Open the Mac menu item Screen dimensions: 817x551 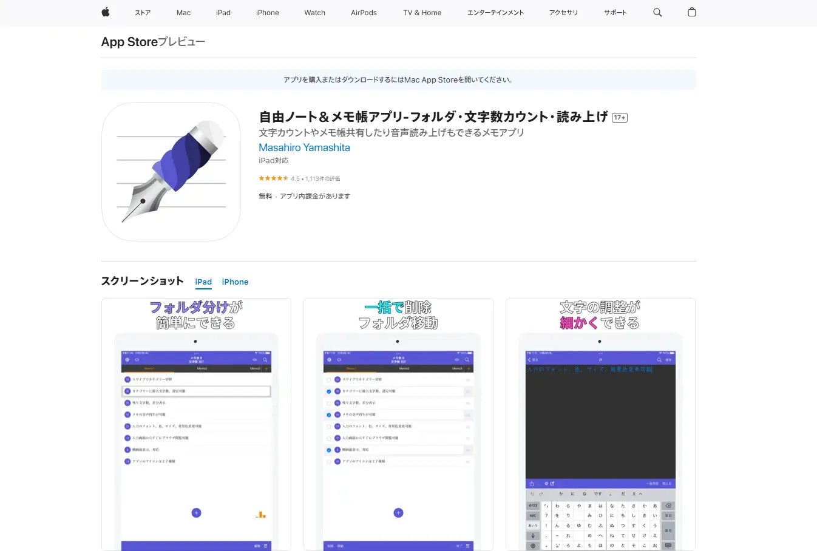pyautogui.click(x=183, y=12)
